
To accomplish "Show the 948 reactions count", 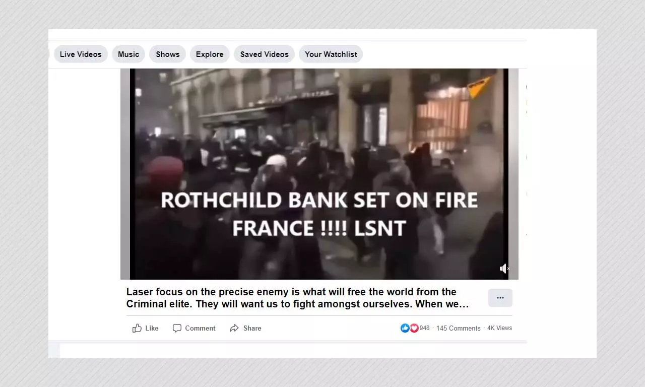I will [x=424, y=328].
